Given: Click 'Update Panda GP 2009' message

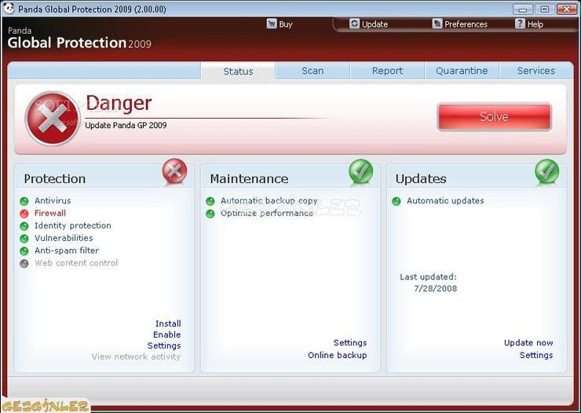Looking at the screenshot, I should click(x=126, y=125).
